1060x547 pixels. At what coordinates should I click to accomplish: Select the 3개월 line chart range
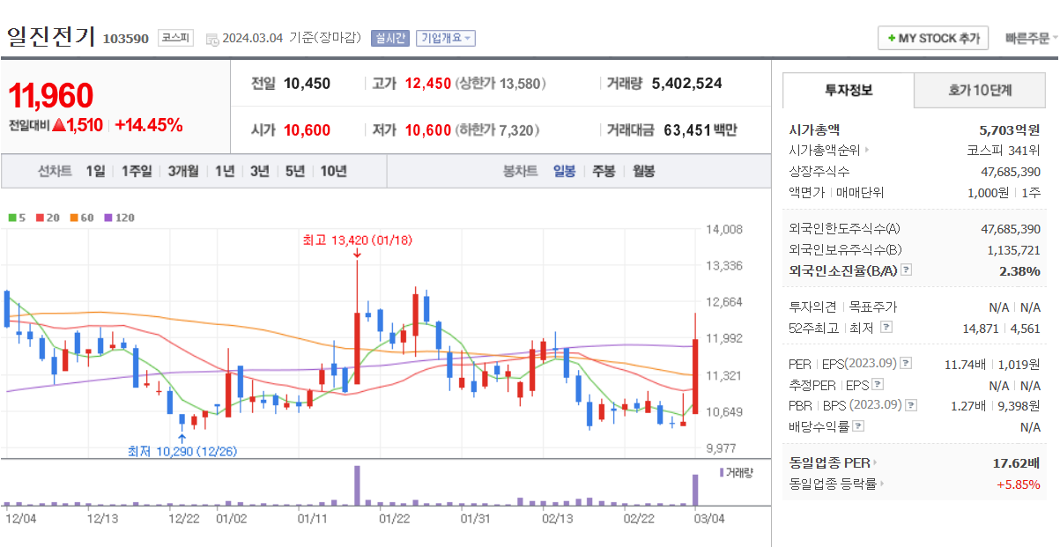click(183, 171)
